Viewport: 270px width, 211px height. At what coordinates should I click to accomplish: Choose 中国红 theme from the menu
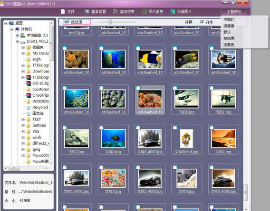pyautogui.click(x=229, y=19)
